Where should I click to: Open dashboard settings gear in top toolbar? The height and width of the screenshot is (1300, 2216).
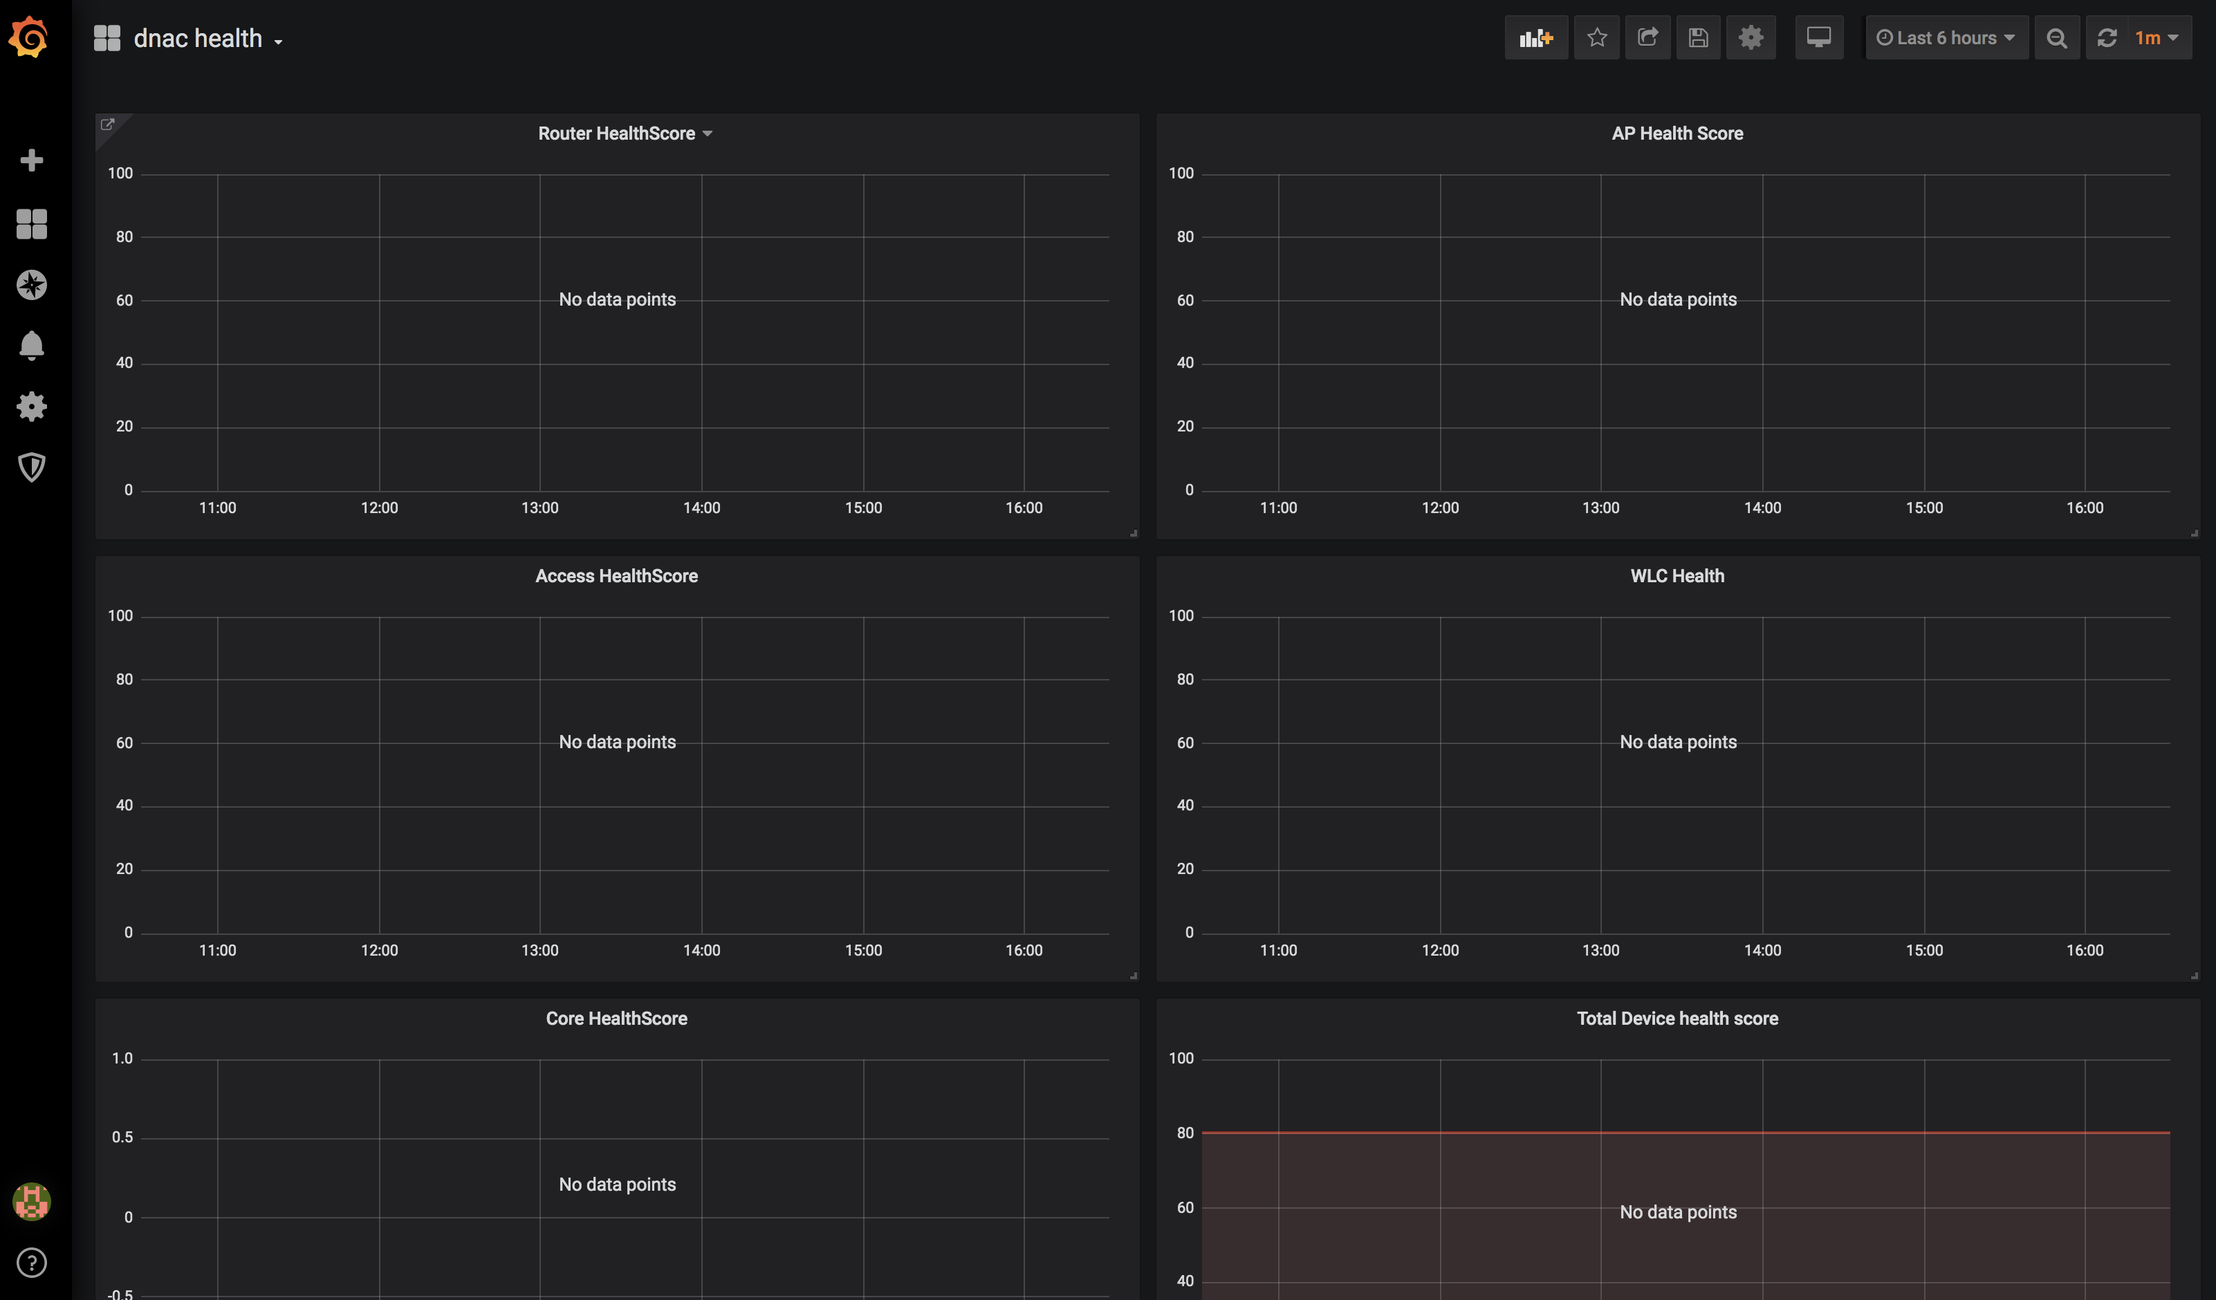pyautogui.click(x=1750, y=38)
